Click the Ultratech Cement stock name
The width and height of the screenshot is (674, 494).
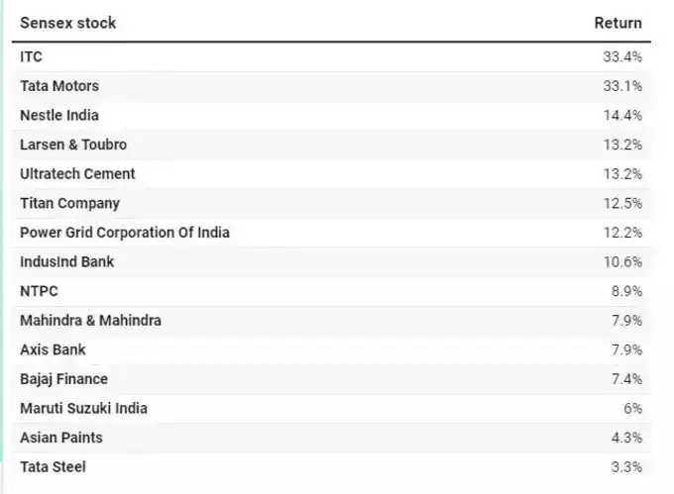tap(77, 173)
